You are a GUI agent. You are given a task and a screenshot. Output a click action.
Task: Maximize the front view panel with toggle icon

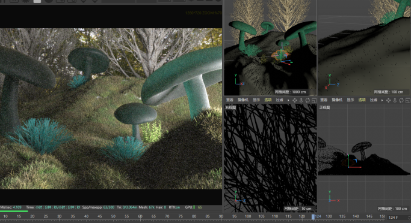tap(408, 100)
